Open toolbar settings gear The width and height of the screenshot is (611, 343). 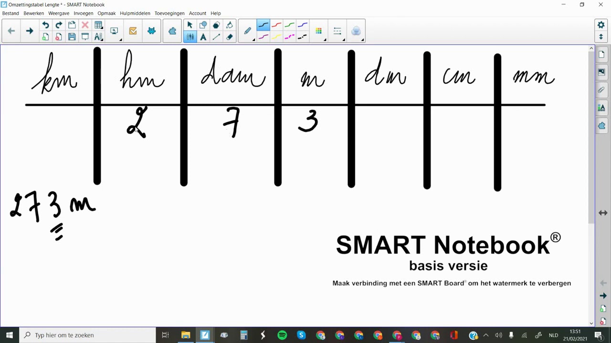coord(601,25)
